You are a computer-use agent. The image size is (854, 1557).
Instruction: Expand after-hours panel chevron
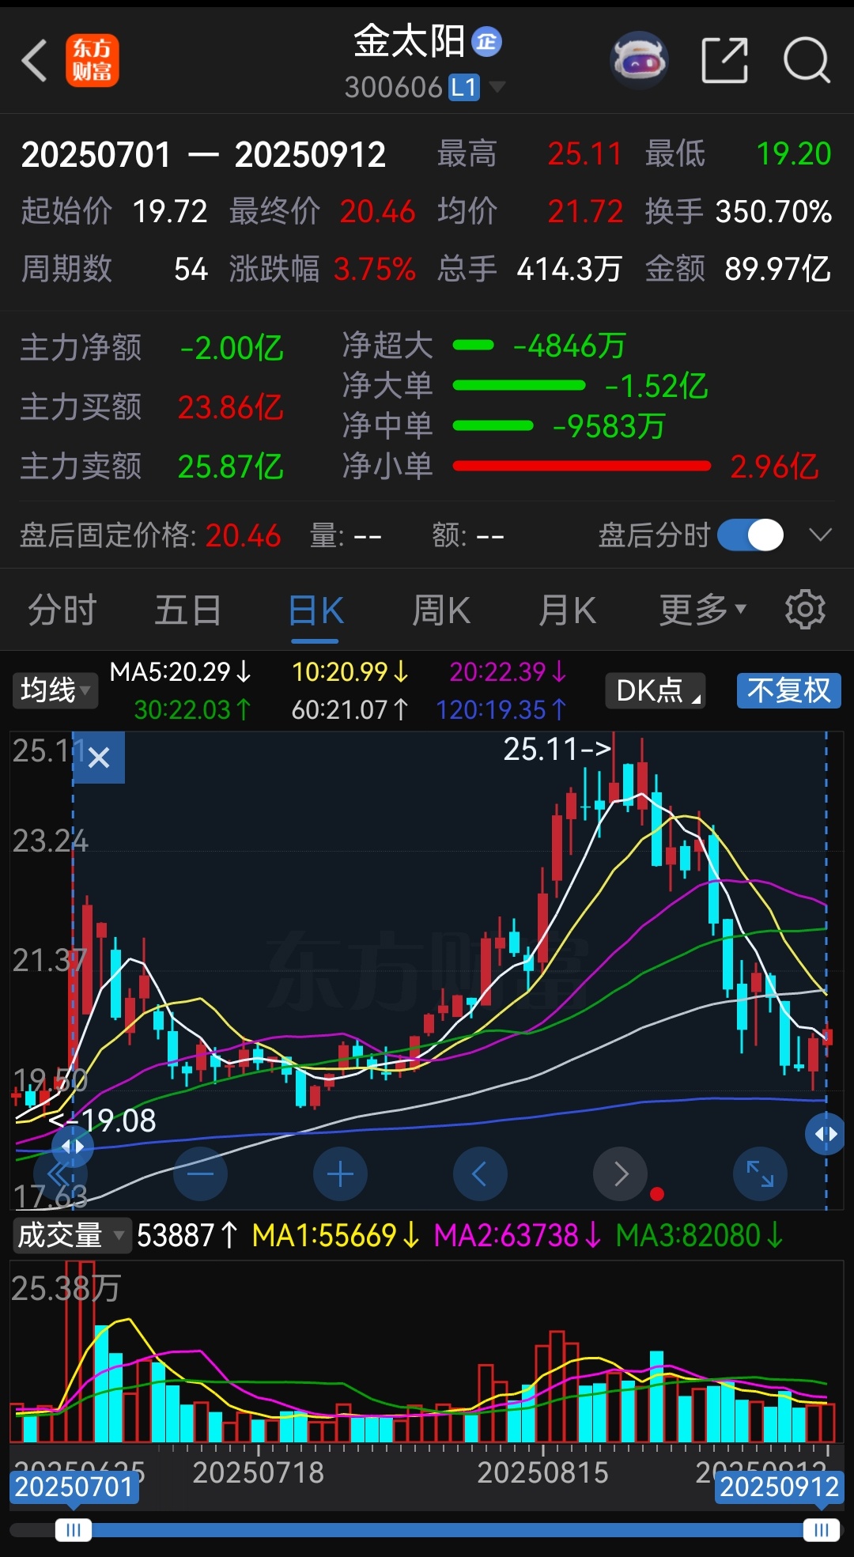821,535
